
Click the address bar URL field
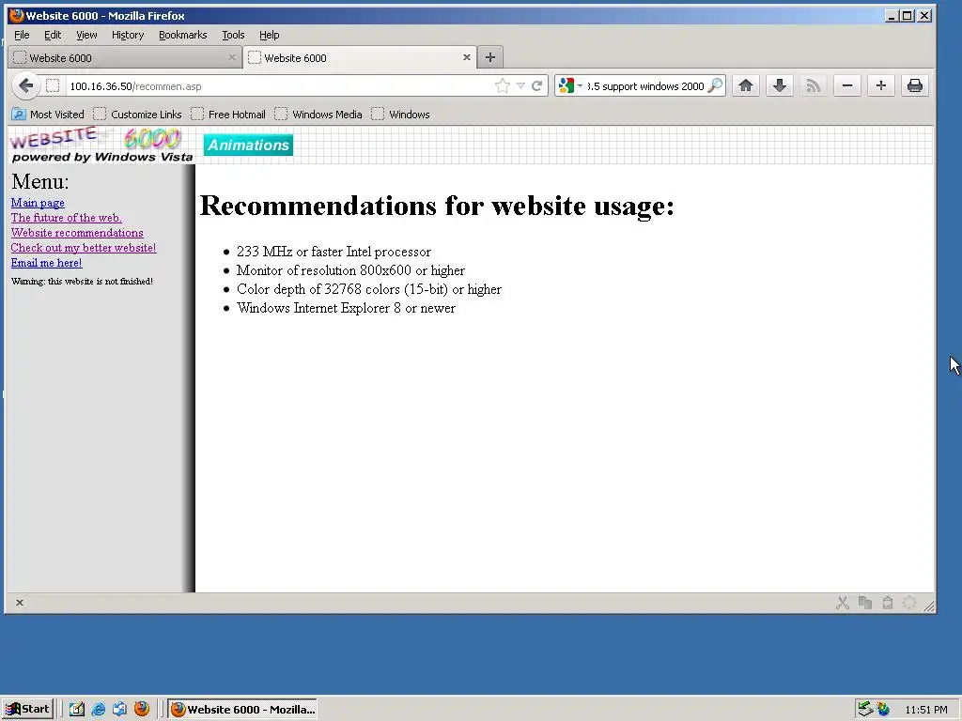[x=279, y=85]
